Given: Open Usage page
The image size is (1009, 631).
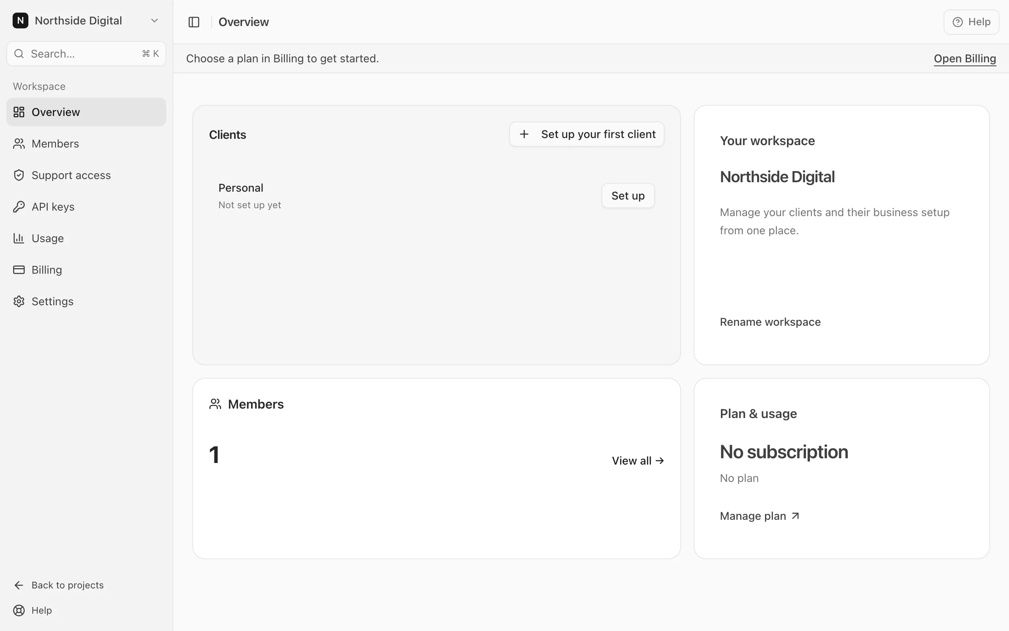Looking at the screenshot, I should pos(86,238).
